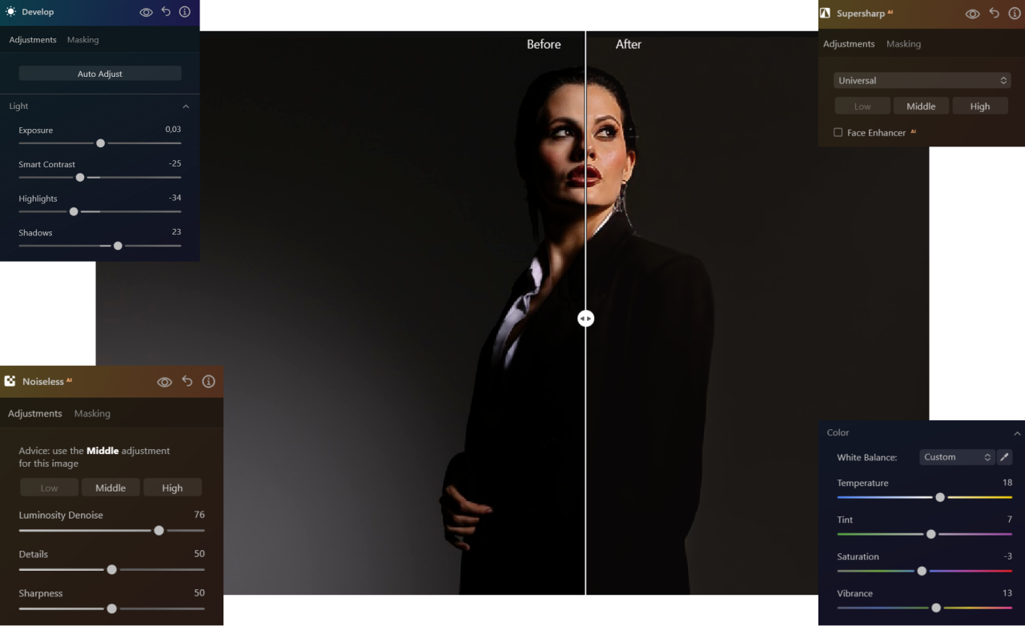This screenshot has height=626, width=1025.
Task: Open Masking tab in Develop panel
Action: point(83,40)
